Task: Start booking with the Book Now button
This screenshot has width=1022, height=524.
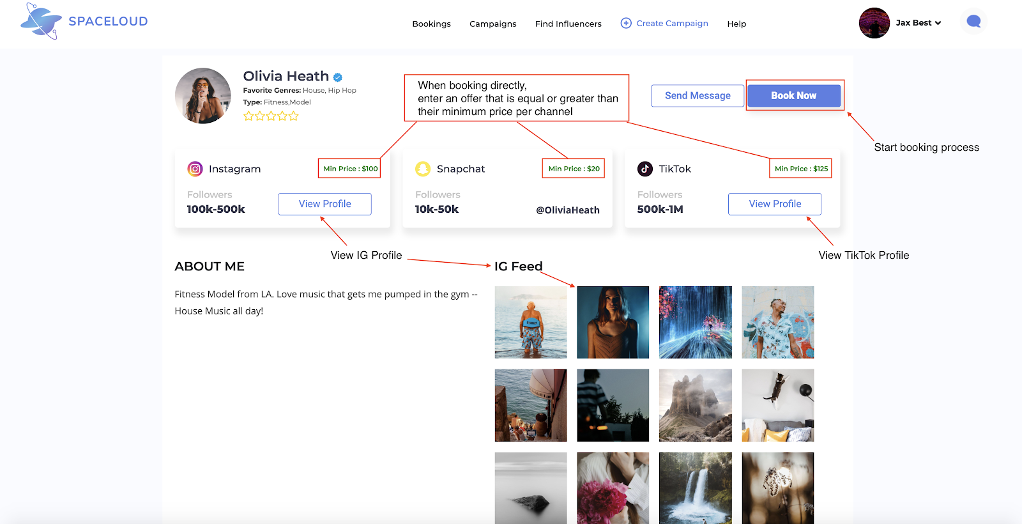Action: 794,96
